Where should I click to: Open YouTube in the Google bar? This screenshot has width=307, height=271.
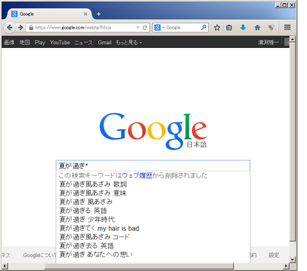pos(60,42)
